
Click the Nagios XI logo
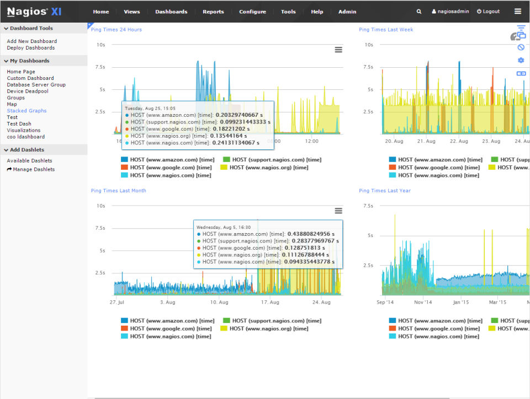[x=34, y=12]
